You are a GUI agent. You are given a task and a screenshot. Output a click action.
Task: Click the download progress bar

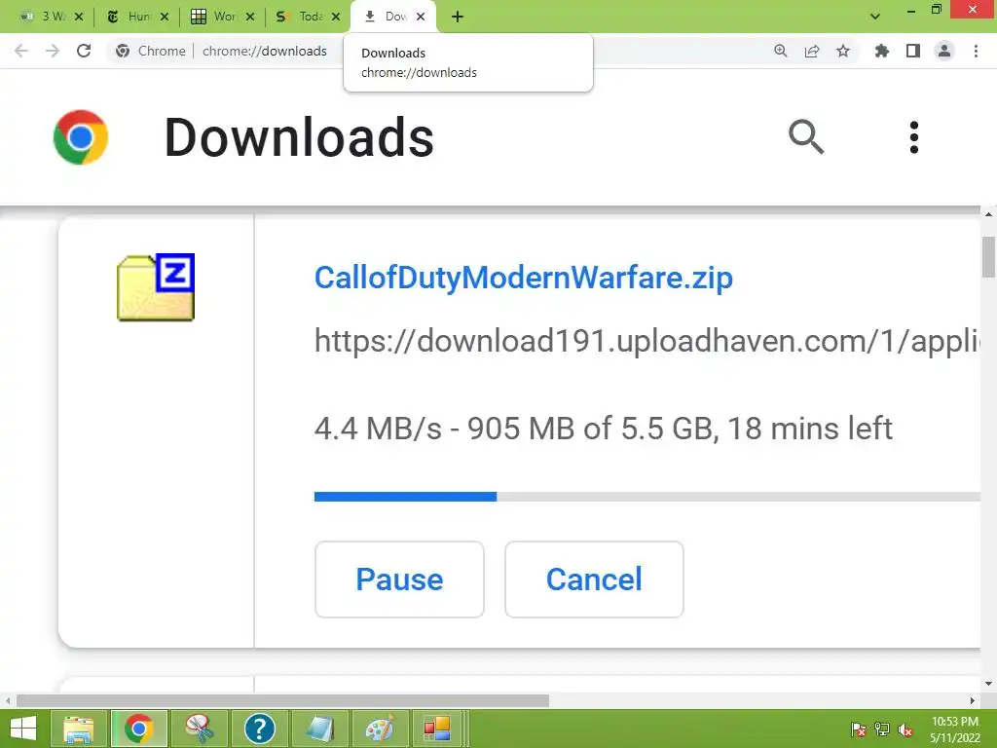(x=646, y=497)
